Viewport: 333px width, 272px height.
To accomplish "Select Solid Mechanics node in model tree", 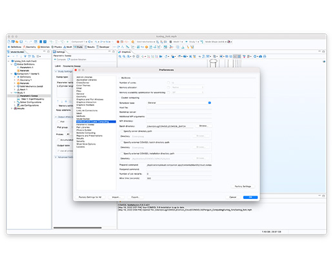I will pyautogui.click(x=32, y=87).
